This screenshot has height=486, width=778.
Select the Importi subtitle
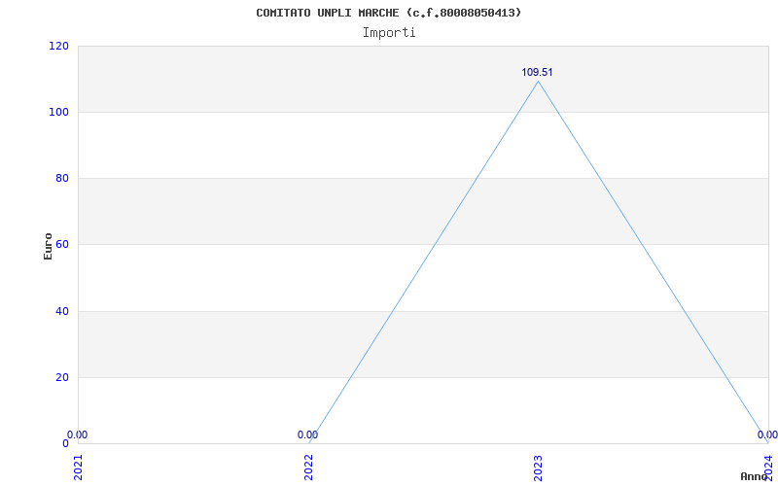[389, 33]
